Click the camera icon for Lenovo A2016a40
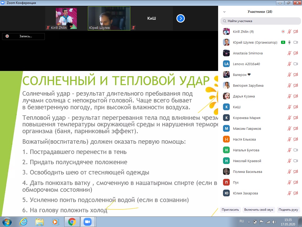Screen dimensions: 302x227 (296, 64)
